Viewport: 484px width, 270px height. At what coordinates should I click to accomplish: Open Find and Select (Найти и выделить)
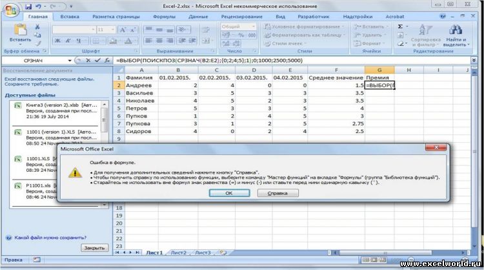456,36
